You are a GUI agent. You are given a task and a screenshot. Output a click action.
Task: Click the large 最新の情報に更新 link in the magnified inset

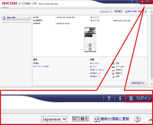click(115, 119)
